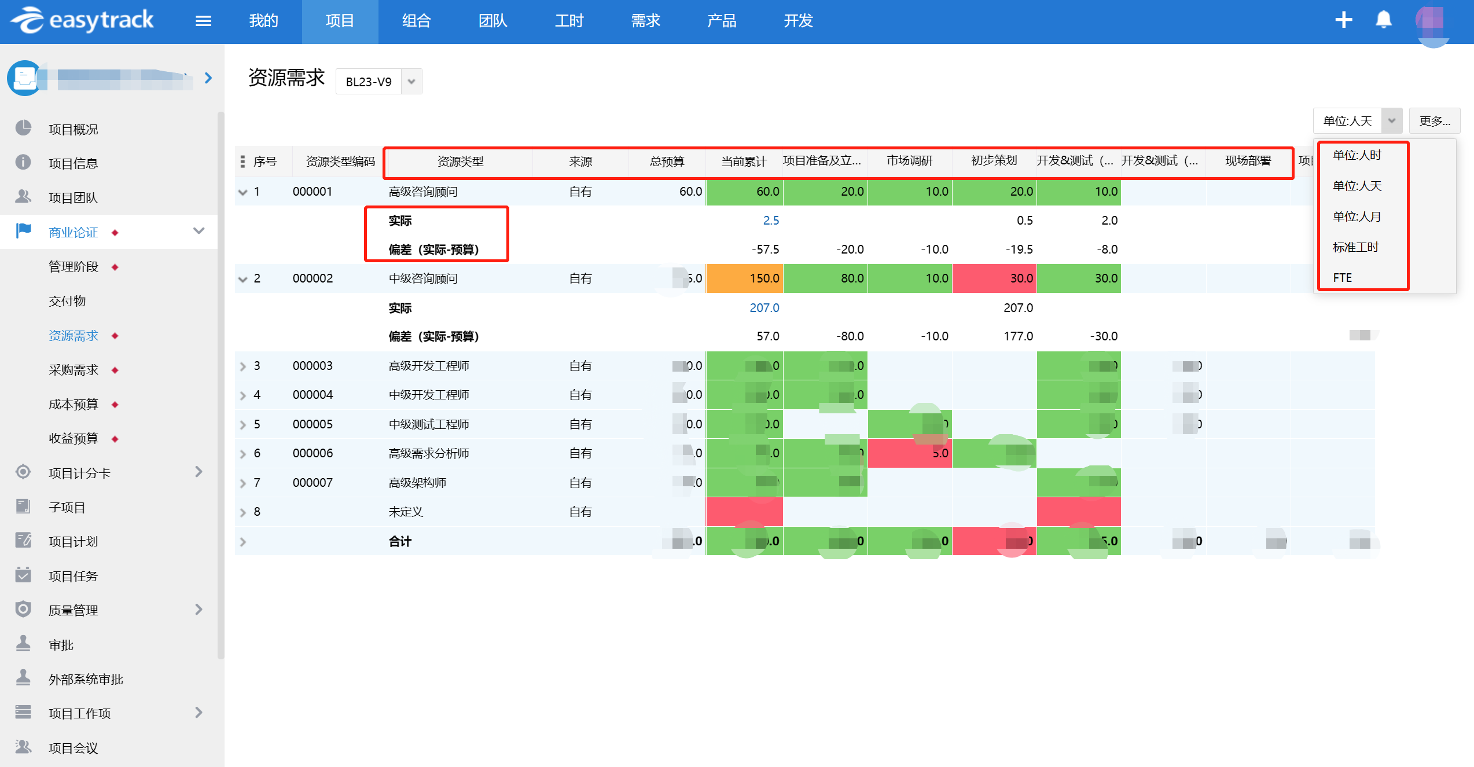The image size is (1474, 767).
Task: Expand row 5 中级测试工程师
Action: 243,425
